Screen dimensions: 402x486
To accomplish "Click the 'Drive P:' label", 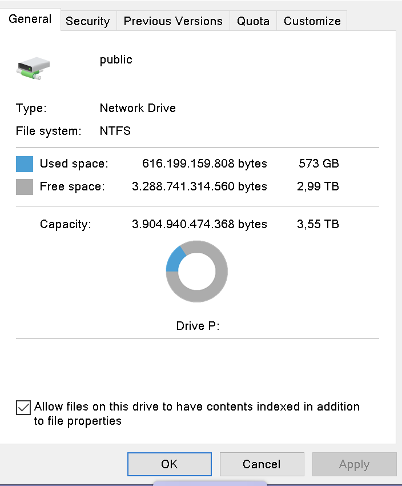I will coord(198,326).
